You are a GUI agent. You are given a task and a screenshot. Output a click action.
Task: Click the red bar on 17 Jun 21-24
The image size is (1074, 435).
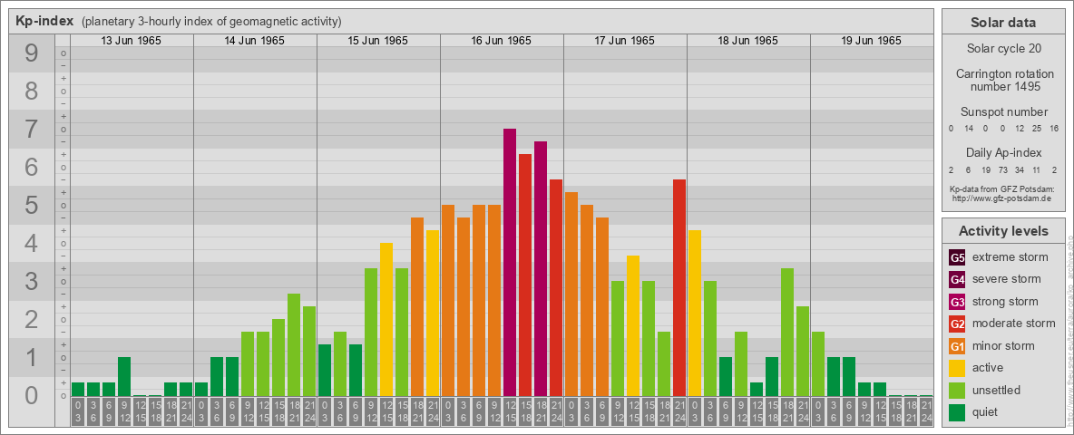pyautogui.click(x=679, y=287)
